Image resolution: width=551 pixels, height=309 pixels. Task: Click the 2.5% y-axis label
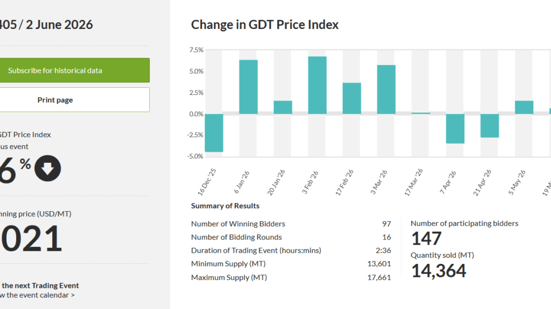[x=196, y=93]
